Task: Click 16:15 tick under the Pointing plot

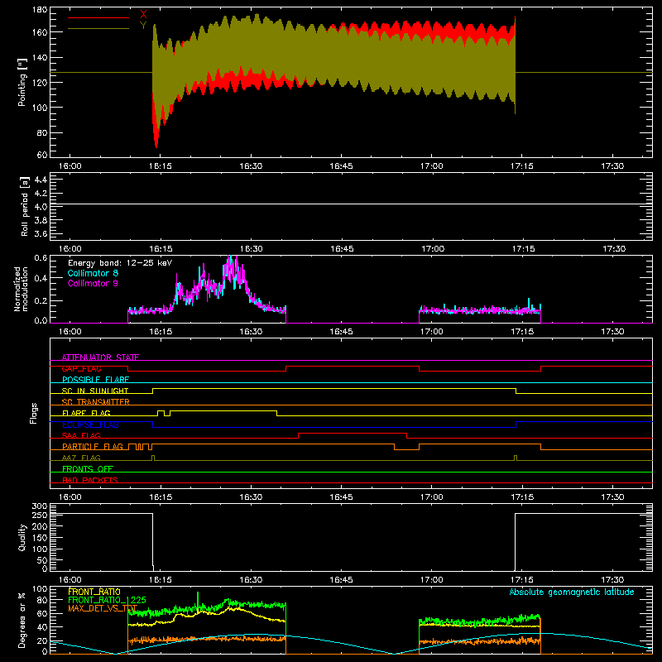Action: [161, 166]
